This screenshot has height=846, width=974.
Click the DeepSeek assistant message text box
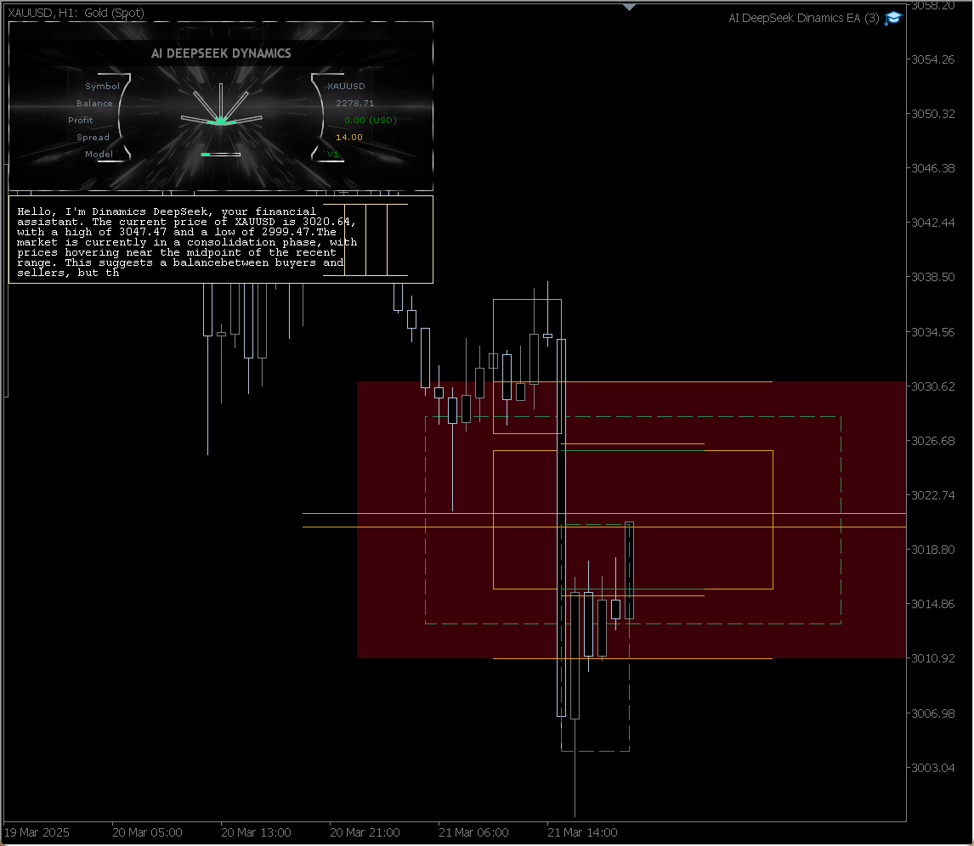click(x=220, y=240)
